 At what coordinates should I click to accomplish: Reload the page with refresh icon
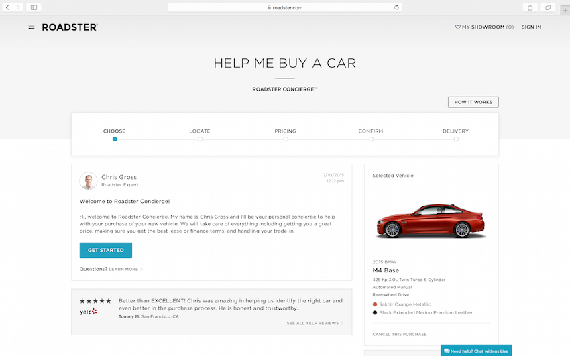396,7
